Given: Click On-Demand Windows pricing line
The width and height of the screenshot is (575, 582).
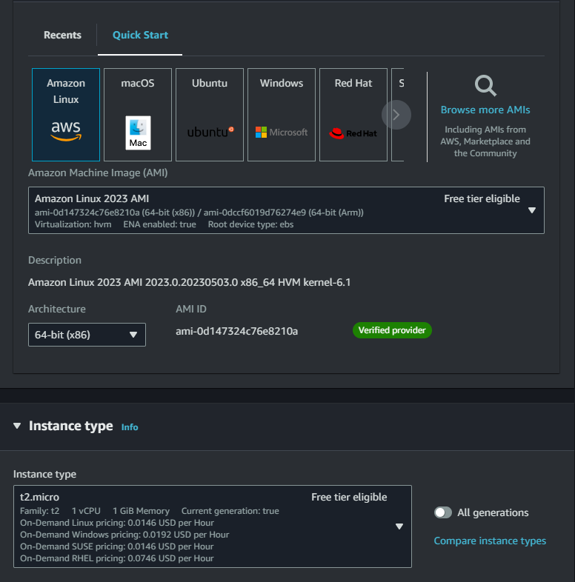Looking at the screenshot, I should 124,535.
